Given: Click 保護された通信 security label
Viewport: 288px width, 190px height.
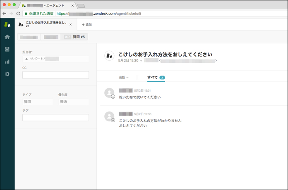Looking at the screenshot, I should click(41, 14).
